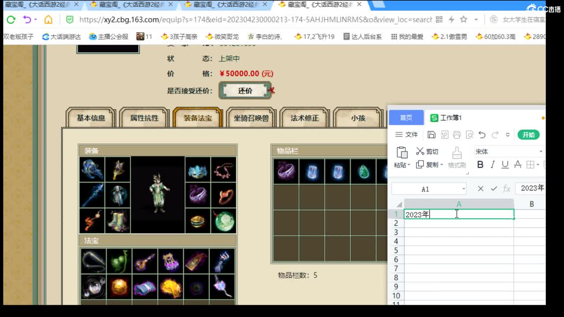564x317 pixels.
Task: Select the 工作簿1 document tab
Action: (446, 118)
